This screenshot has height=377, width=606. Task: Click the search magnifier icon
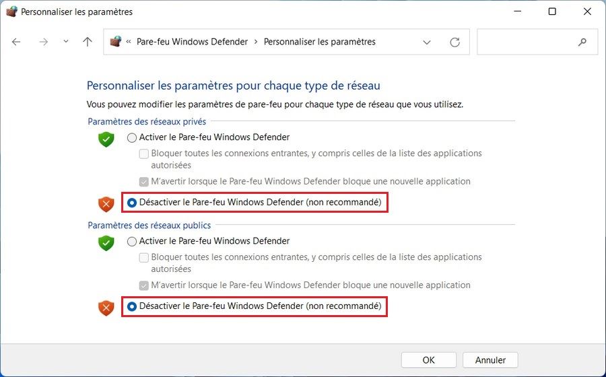tap(582, 42)
